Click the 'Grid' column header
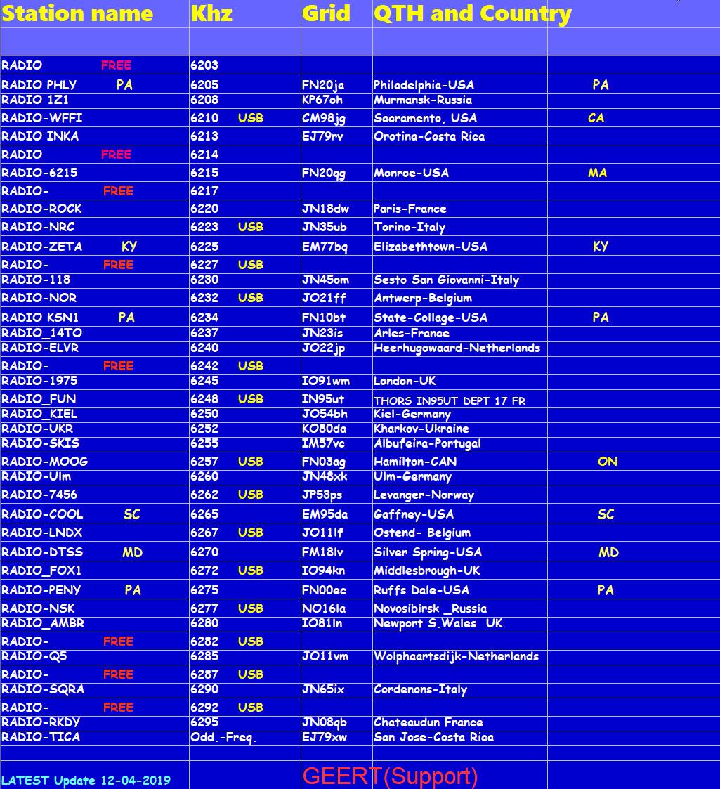 (326, 13)
